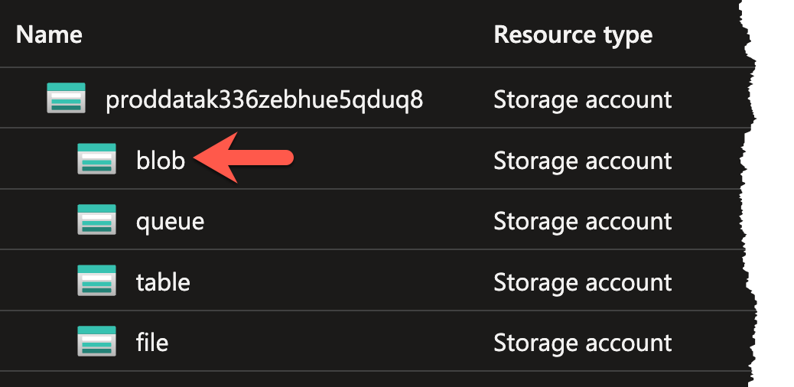Image resolution: width=794 pixels, height=387 pixels.
Task: Select the queue child resource name
Action: pos(170,222)
